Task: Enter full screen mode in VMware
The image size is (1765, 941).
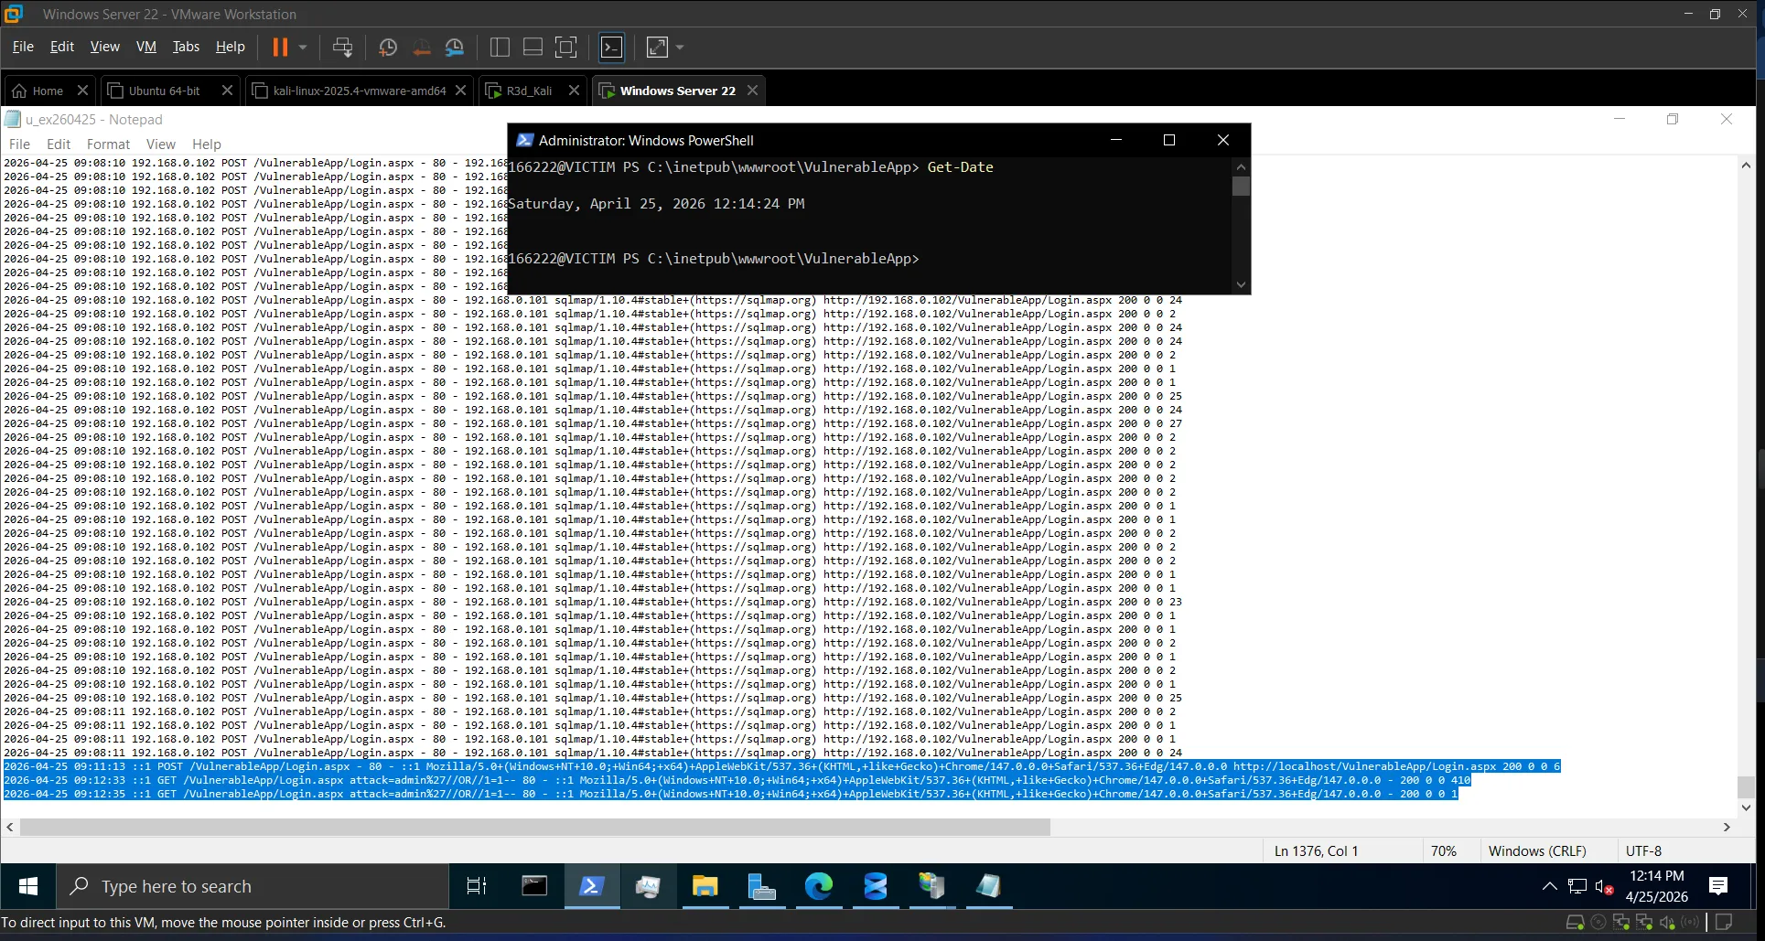Action: point(566,47)
